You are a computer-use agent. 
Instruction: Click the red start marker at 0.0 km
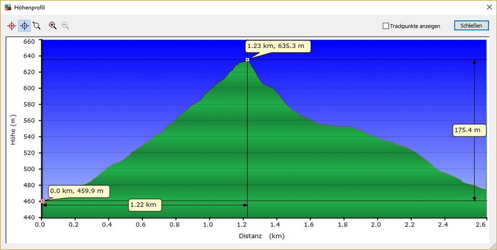point(43,201)
